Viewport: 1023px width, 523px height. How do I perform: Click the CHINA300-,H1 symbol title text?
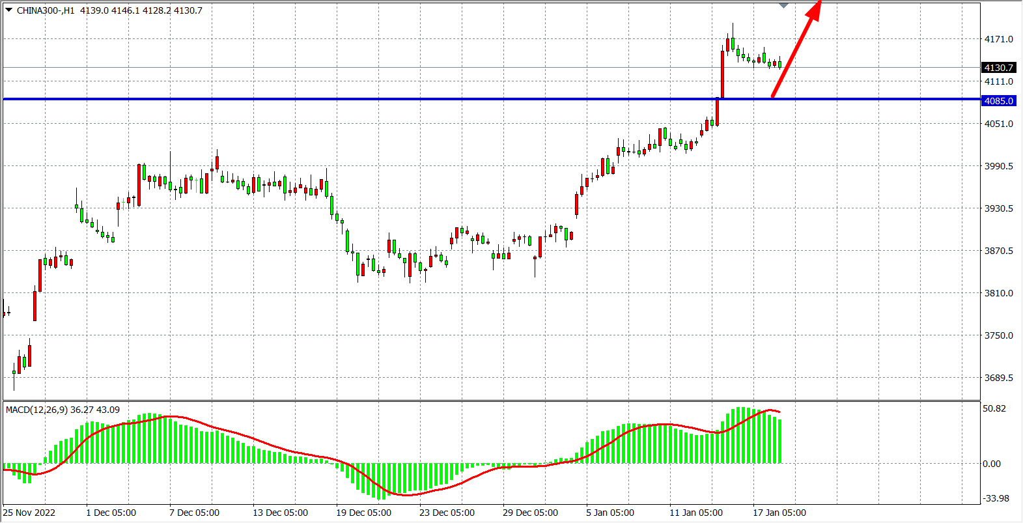(46, 10)
